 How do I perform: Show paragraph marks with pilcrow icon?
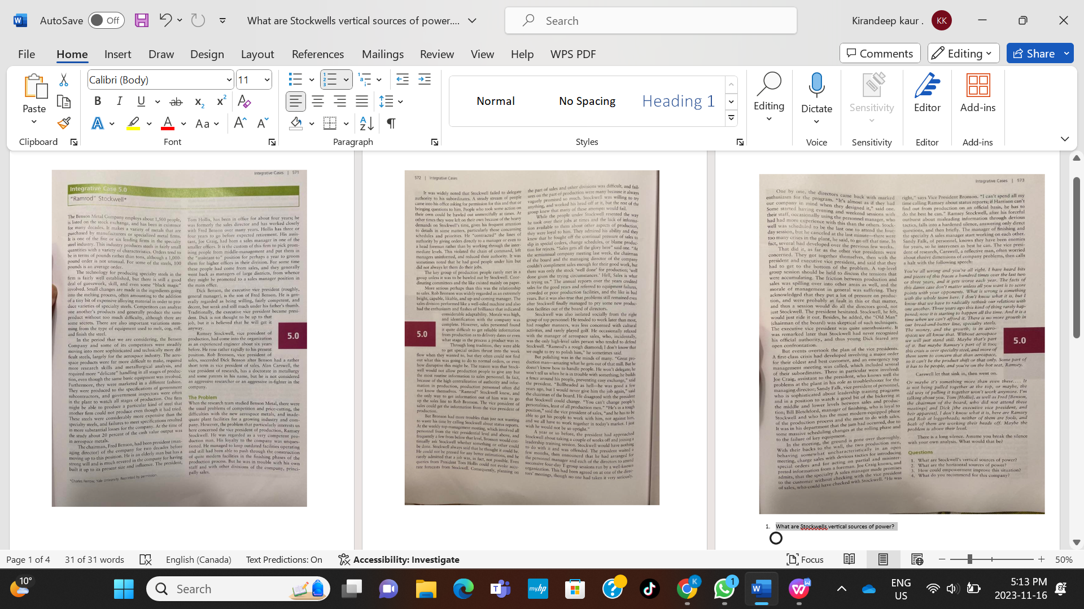[x=391, y=123]
